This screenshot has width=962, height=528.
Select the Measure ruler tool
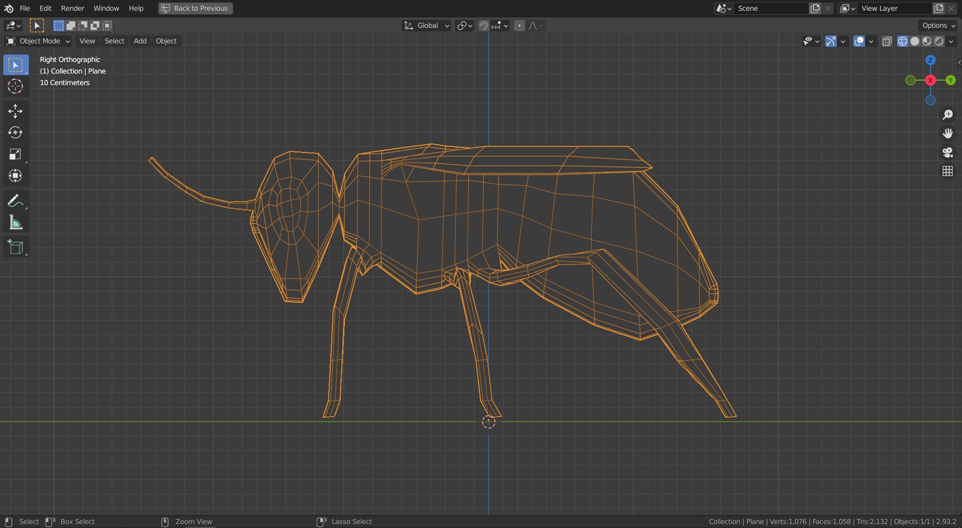pos(16,222)
